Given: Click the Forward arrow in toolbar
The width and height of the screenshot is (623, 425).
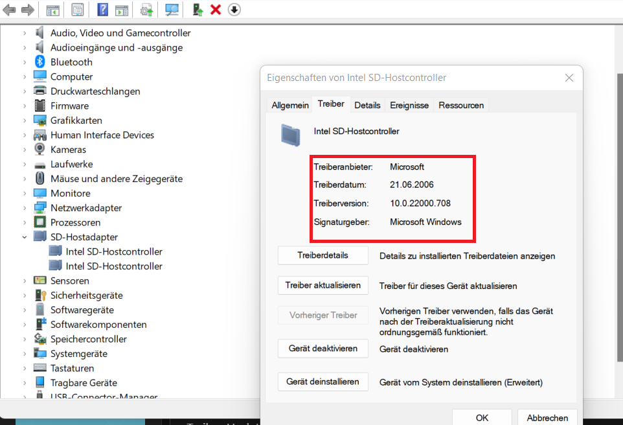Looking at the screenshot, I should click(x=27, y=10).
